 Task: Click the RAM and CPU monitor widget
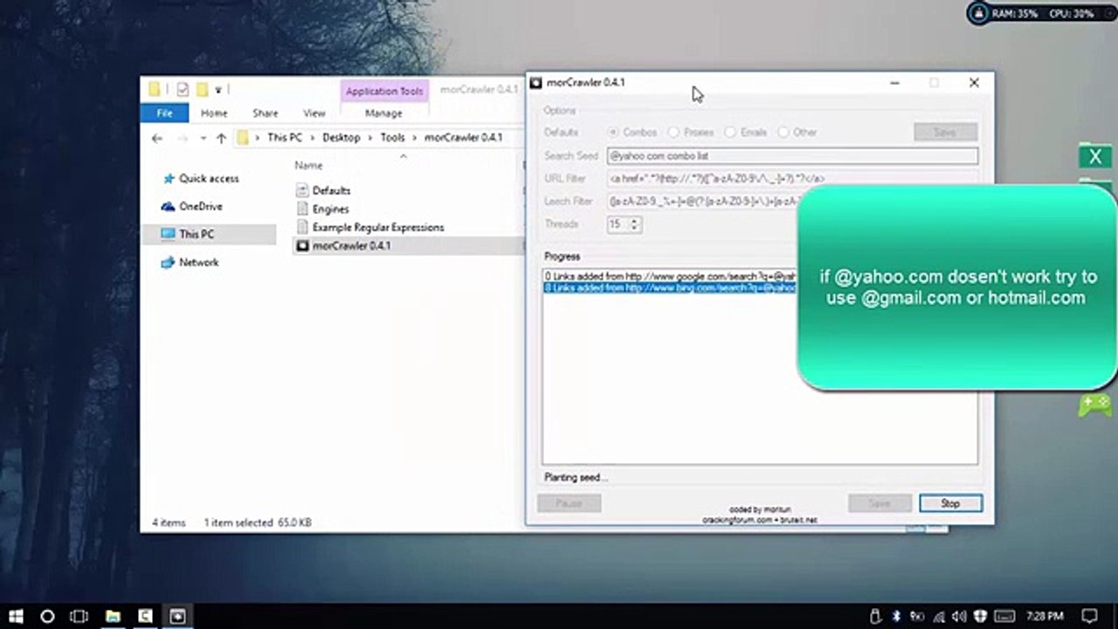1039,13
